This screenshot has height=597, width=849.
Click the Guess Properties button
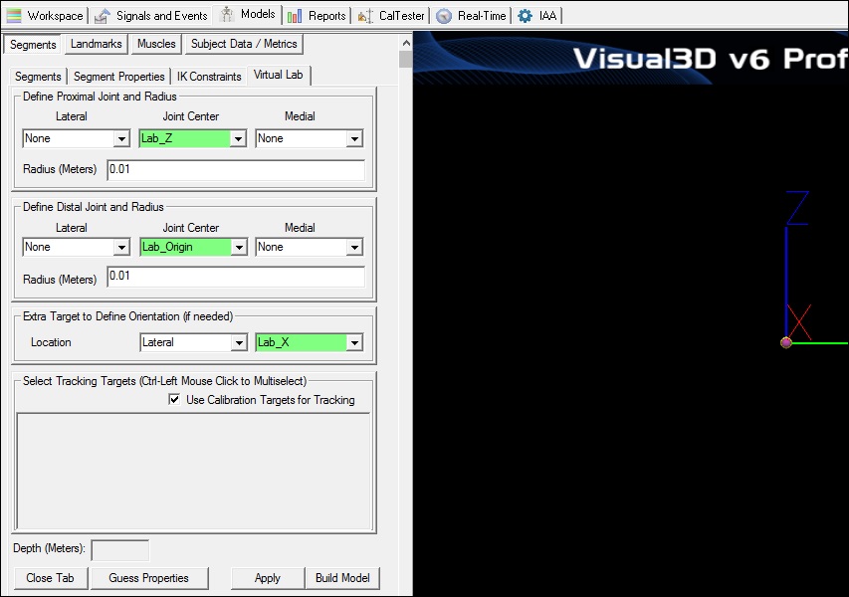tap(149, 578)
